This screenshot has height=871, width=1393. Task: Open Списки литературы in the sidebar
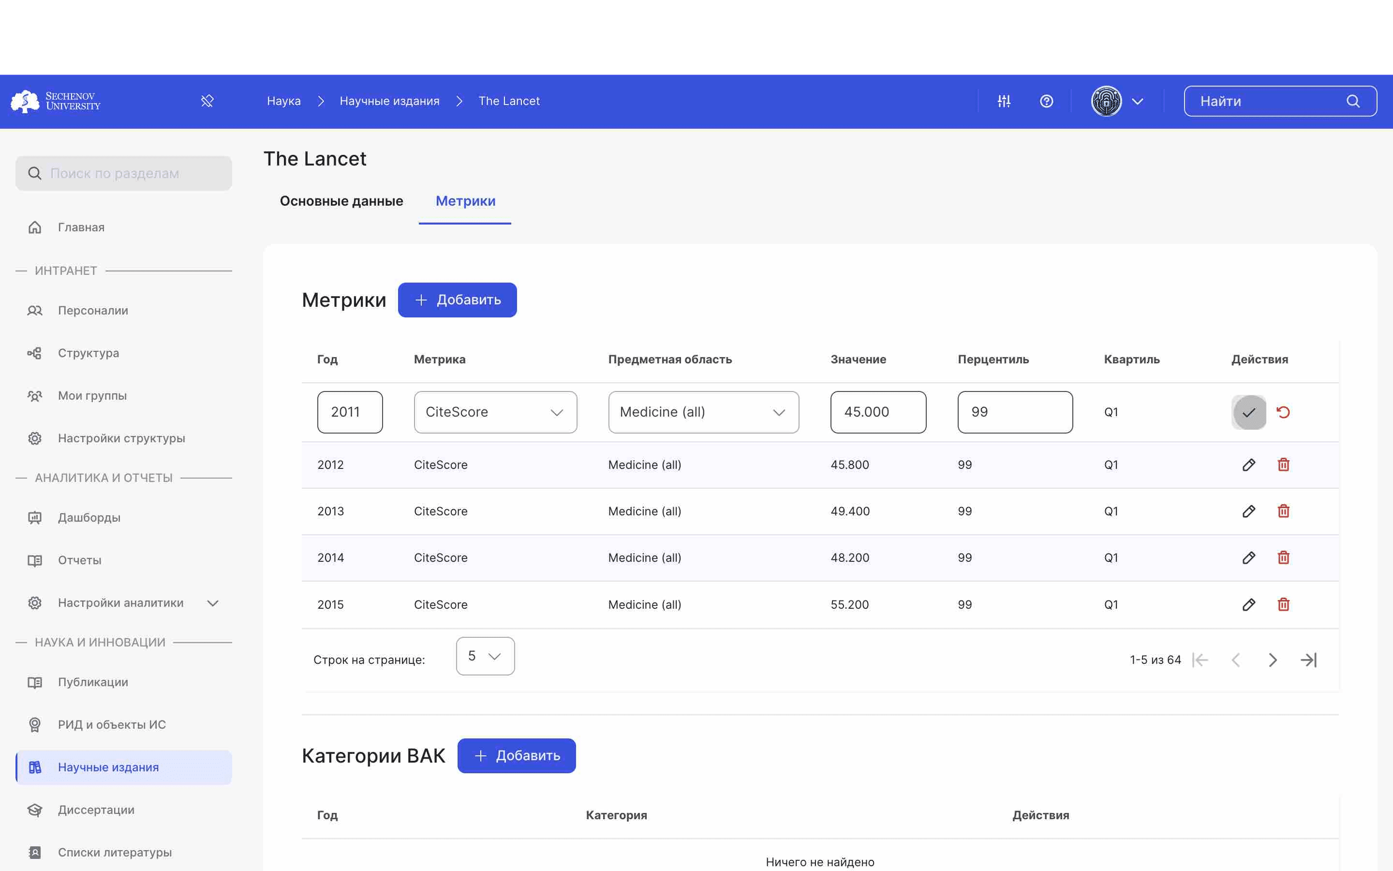[x=124, y=853]
